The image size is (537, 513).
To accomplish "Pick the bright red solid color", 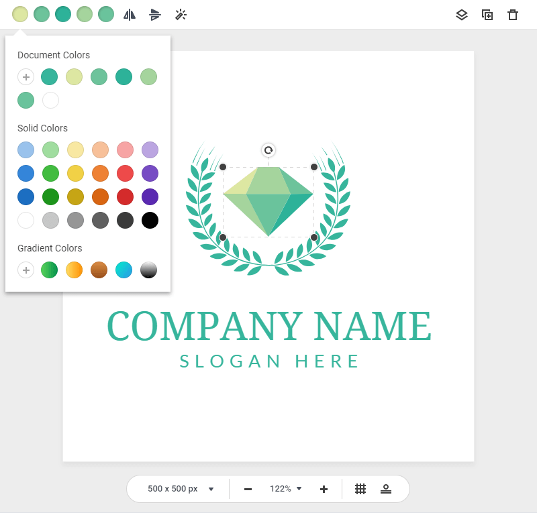I will point(125,173).
